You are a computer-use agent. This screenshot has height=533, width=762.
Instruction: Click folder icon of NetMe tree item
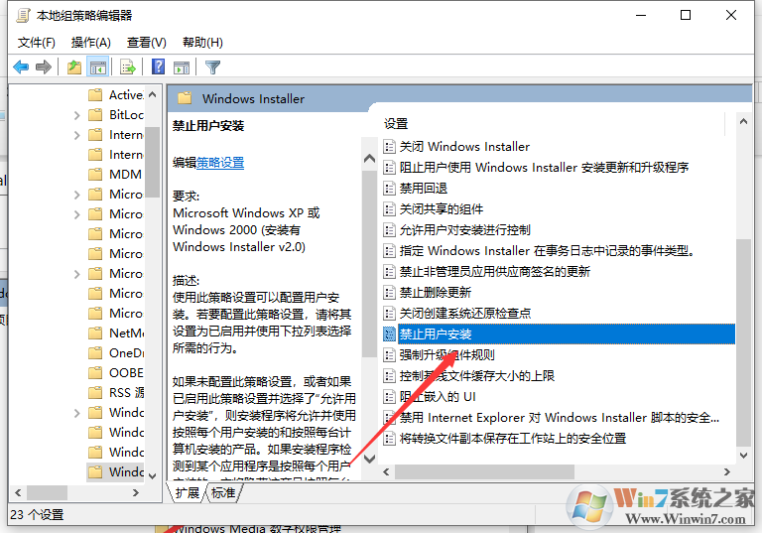[95, 333]
